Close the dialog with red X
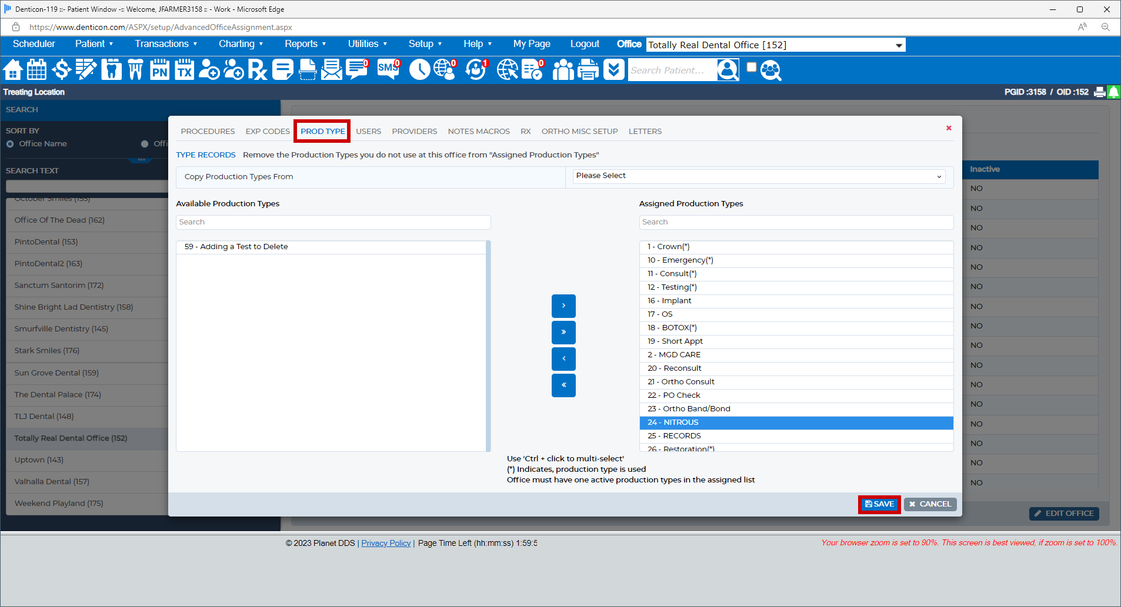Image resolution: width=1121 pixels, height=607 pixels. [x=949, y=128]
